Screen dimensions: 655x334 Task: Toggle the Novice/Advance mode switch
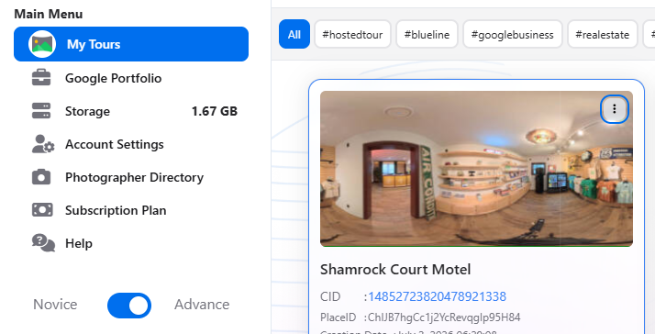(129, 306)
